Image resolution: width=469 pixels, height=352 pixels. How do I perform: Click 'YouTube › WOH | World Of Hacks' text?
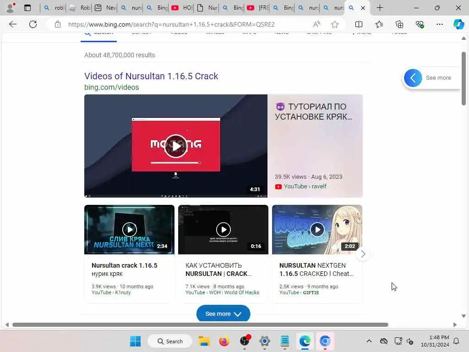click(222, 292)
